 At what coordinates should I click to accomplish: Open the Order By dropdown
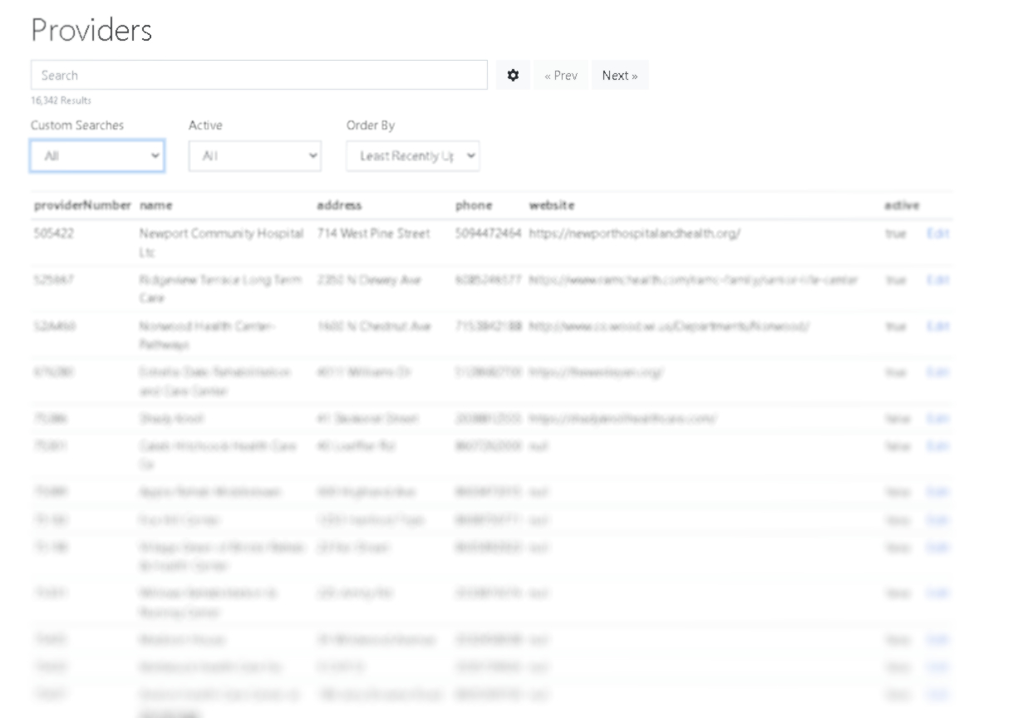(x=413, y=155)
